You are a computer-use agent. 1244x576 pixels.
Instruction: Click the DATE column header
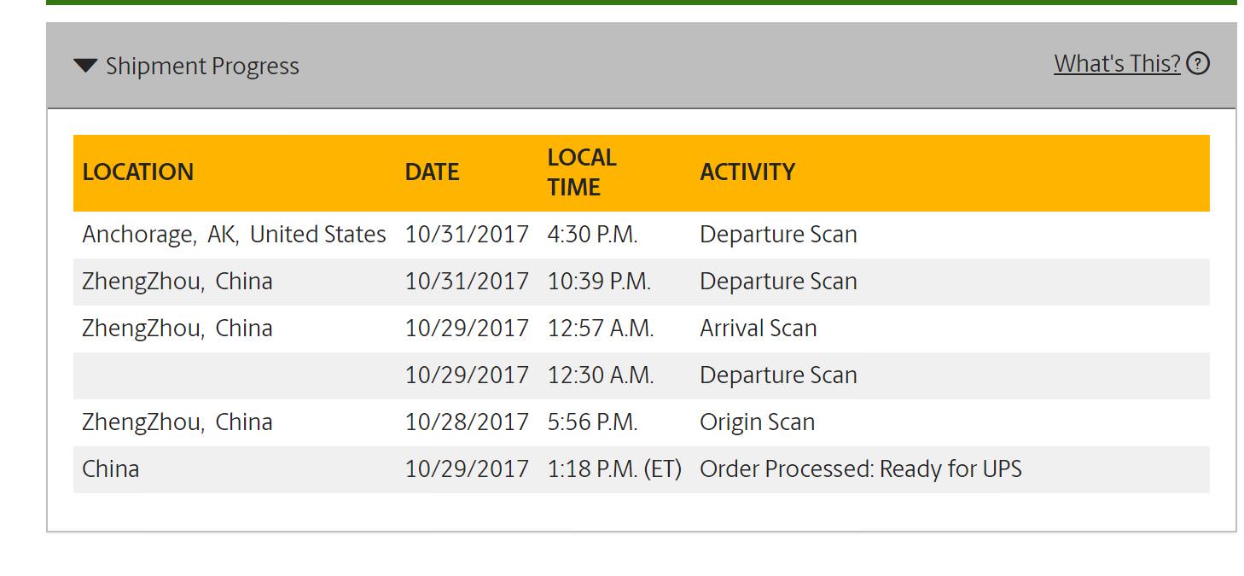pos(432,172)
